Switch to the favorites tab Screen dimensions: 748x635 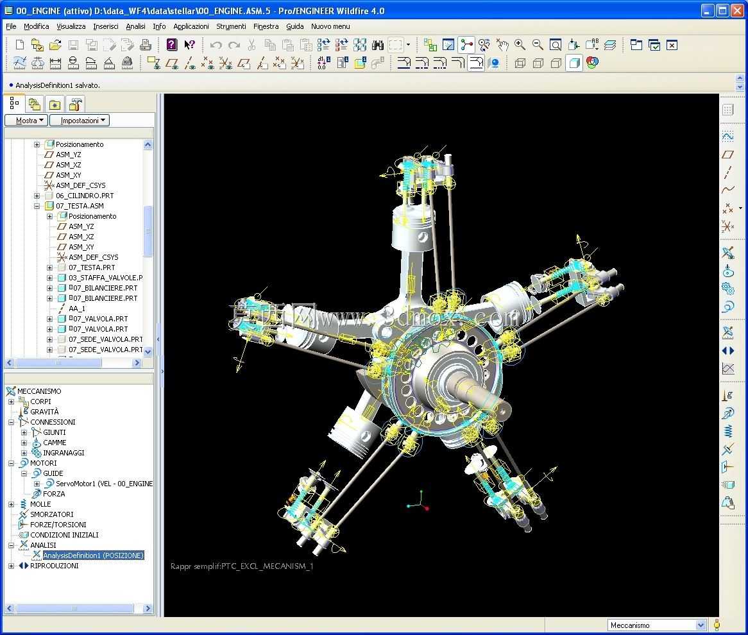click(55, 104)
